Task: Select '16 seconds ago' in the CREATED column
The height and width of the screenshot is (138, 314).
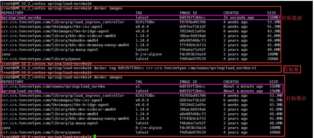Action: [x=239, y=17]
